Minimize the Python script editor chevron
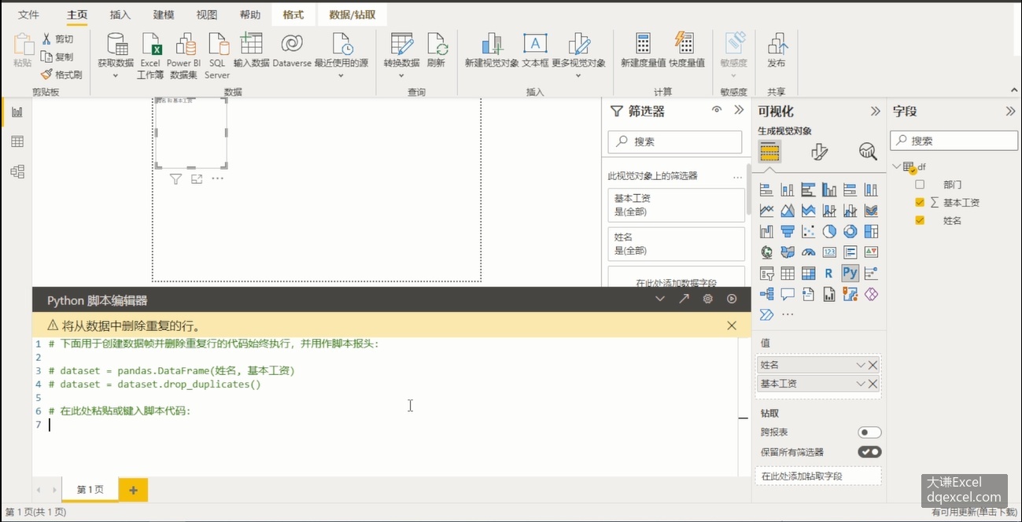This screenshot has height=522, width=1022. [x=660, y=299]
